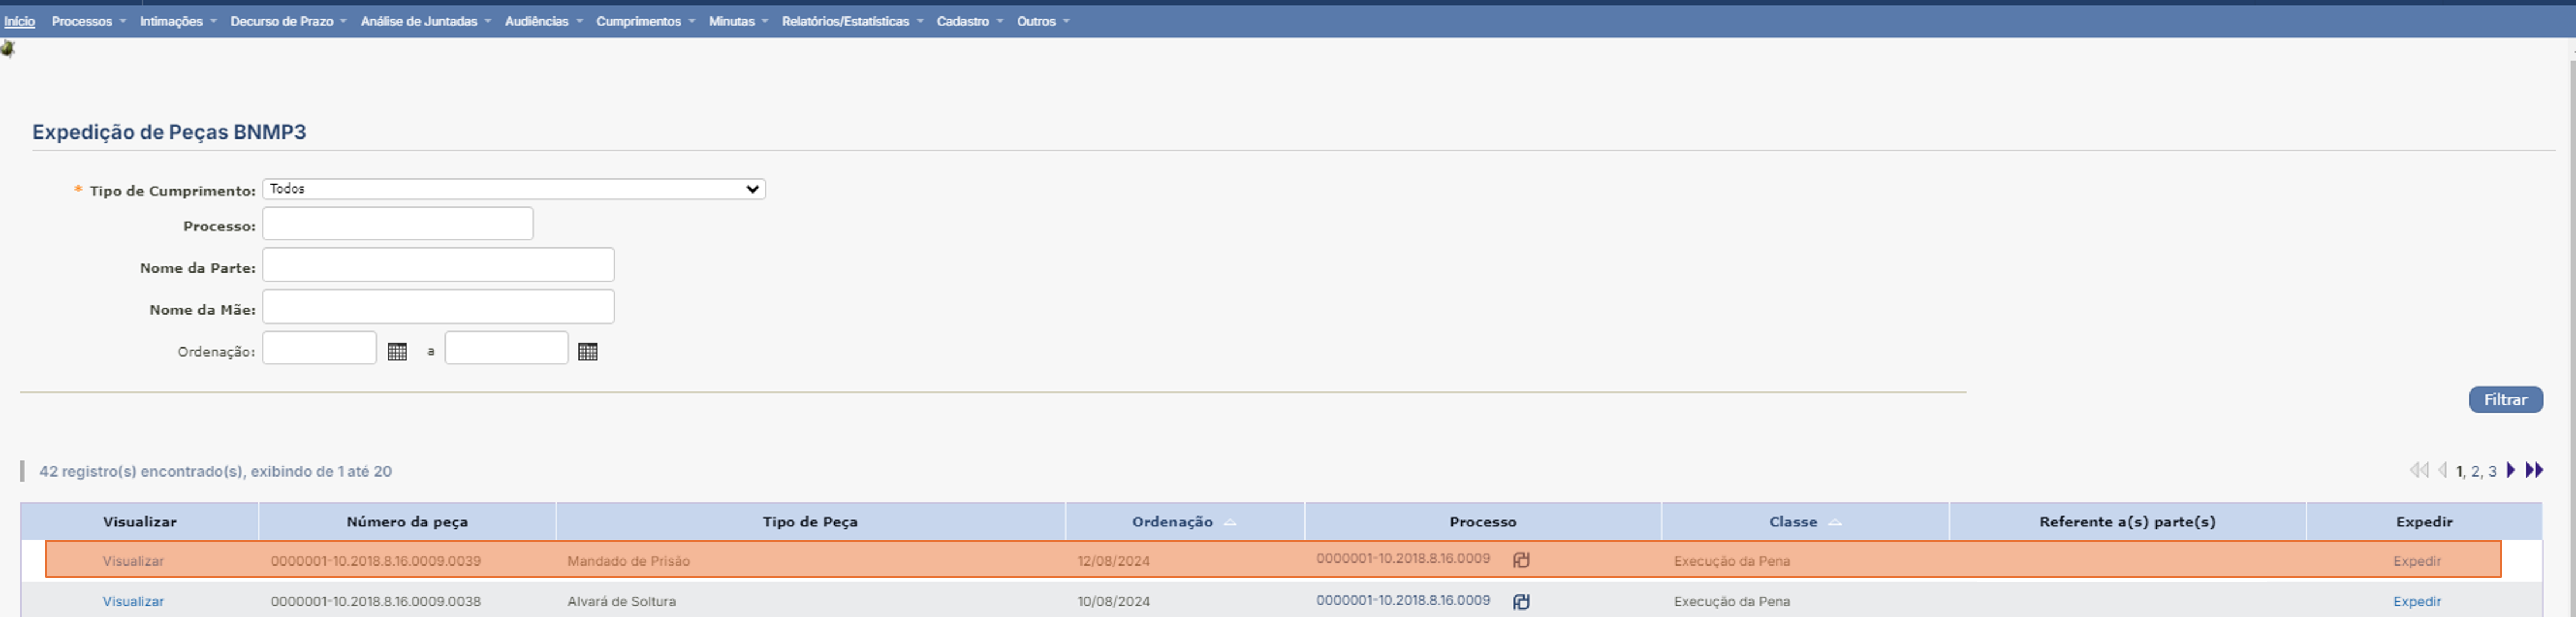2576x617 pixels.
Task: Open the Tipo de Cumprimento dropdown
Action: [x=514, y=189]
